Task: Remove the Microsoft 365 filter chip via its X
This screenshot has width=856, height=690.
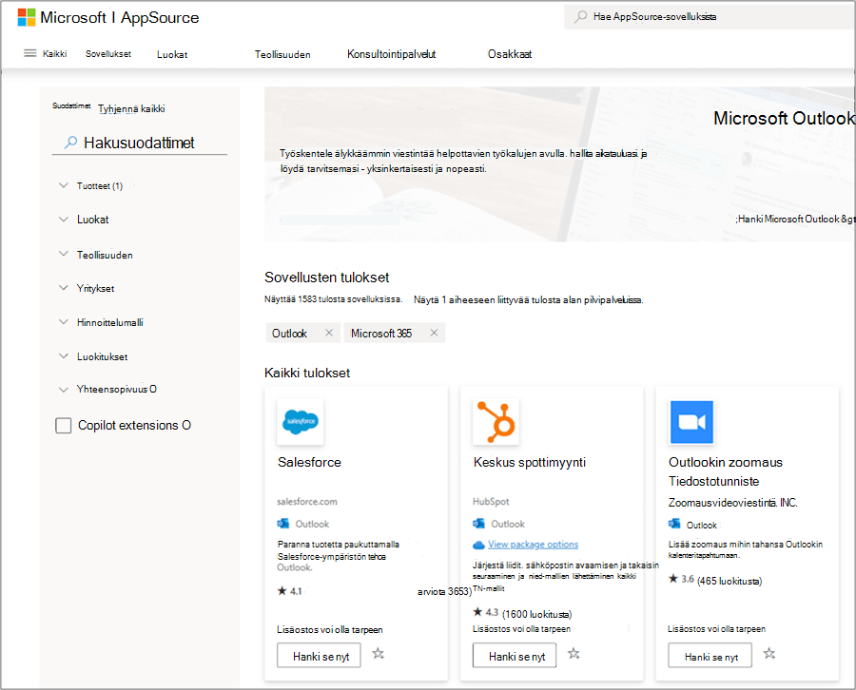Action: [434, 333]
